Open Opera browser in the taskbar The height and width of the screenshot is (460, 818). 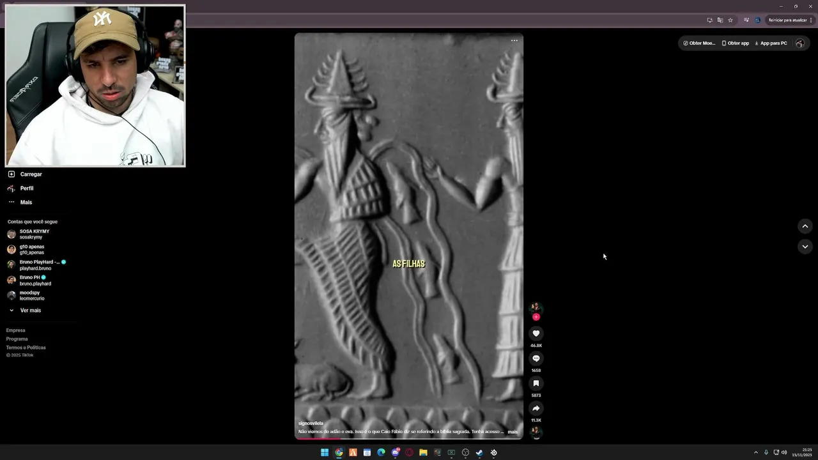point(409,452)
